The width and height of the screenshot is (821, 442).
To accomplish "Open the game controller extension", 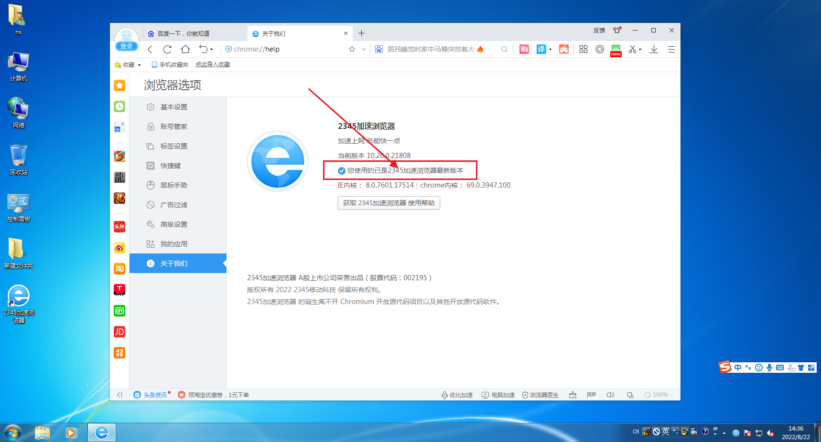I will tap(564, 49).
